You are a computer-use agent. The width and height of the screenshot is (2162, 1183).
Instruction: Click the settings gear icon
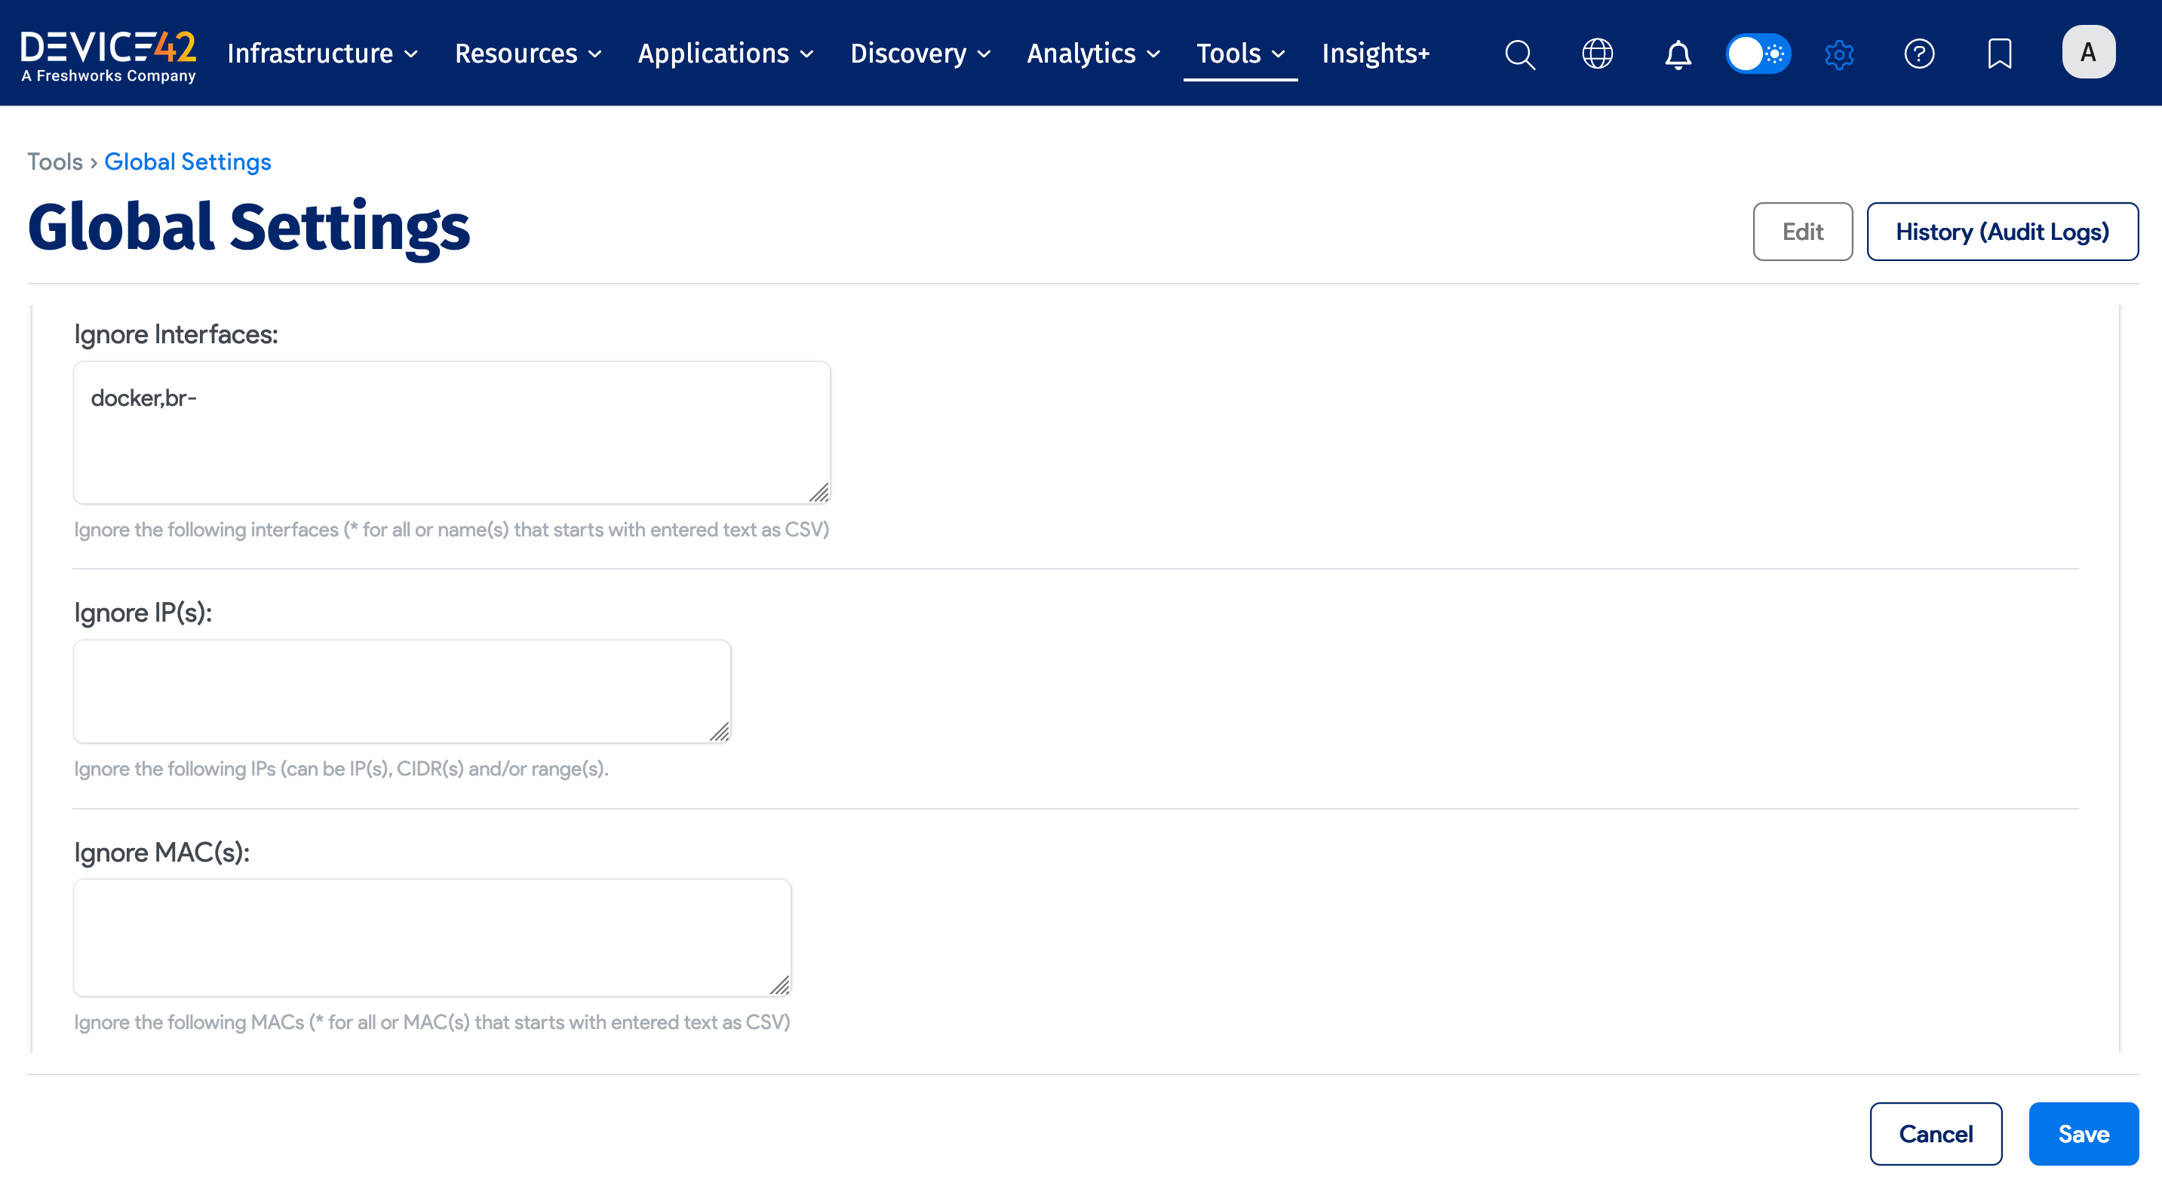(1838, 54)
